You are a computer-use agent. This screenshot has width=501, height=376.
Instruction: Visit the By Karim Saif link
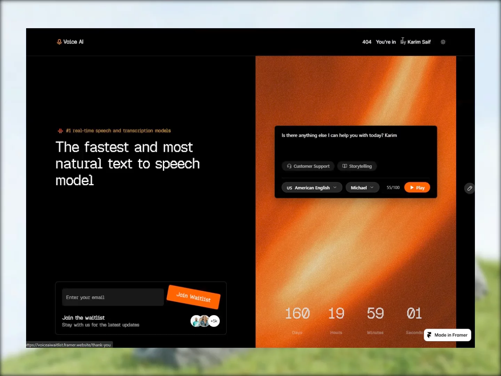[415, 42]
